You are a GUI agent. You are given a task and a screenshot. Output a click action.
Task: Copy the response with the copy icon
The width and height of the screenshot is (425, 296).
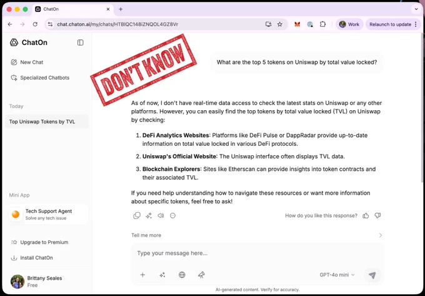137,216
